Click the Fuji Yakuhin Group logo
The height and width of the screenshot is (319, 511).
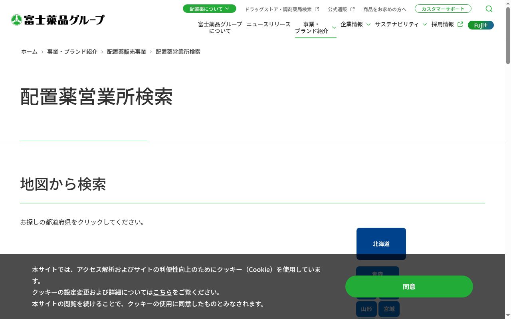58,20
